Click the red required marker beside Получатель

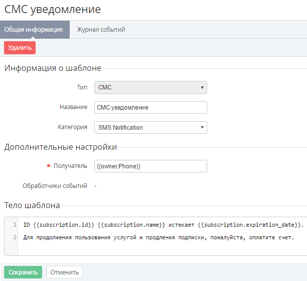click(x=49, y=166)
